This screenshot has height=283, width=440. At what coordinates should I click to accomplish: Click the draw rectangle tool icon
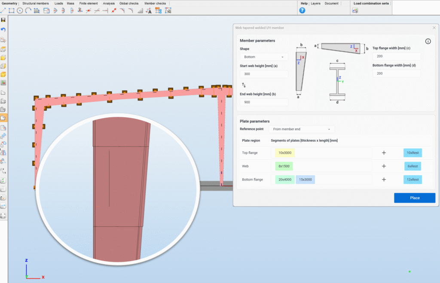(x=11, y=10)
